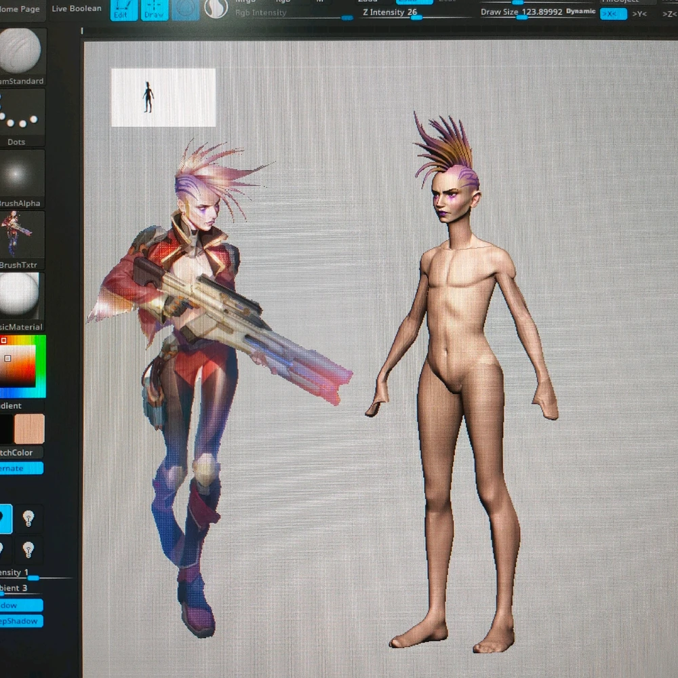This screenshot has height=678, width=678.
Task: Open the Dots stroke type selector
Action: tap(22, 117)
